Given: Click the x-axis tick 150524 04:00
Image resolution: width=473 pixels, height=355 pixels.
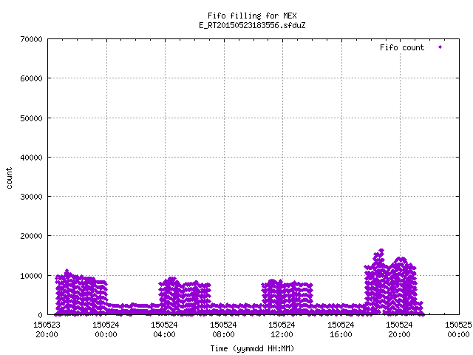Looking at the screenshot, I should point(164,330).
